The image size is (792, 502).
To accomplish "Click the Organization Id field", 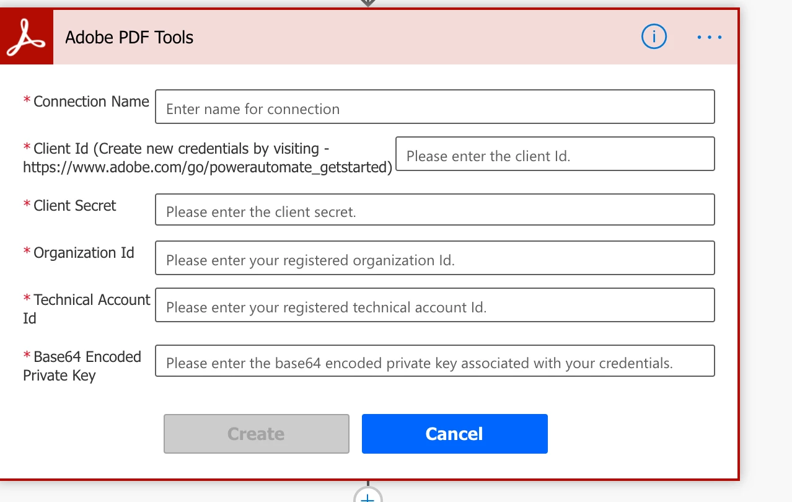I will 435,258.
